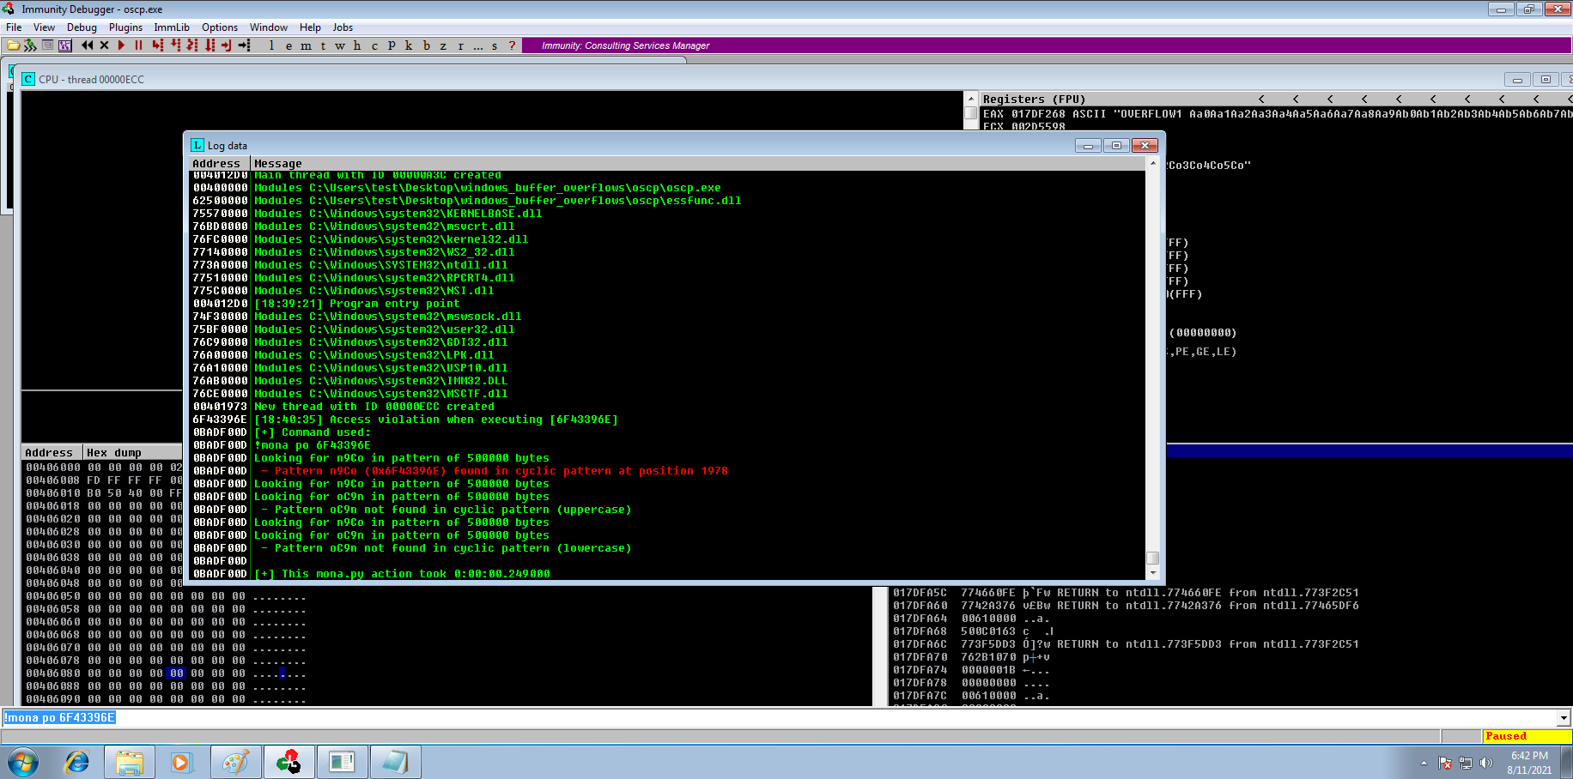Click the EAX register value 017DF268

coord(1037,113)
